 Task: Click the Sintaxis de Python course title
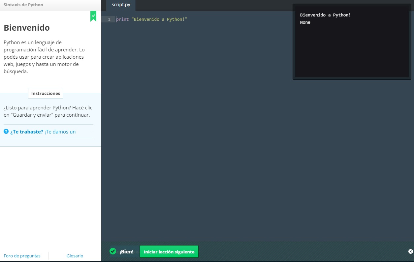coord(23,5)
